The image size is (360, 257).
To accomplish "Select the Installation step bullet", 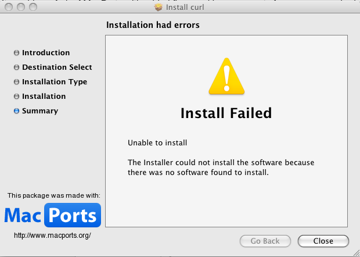I will pyautogui.click(x=16, y=96).
